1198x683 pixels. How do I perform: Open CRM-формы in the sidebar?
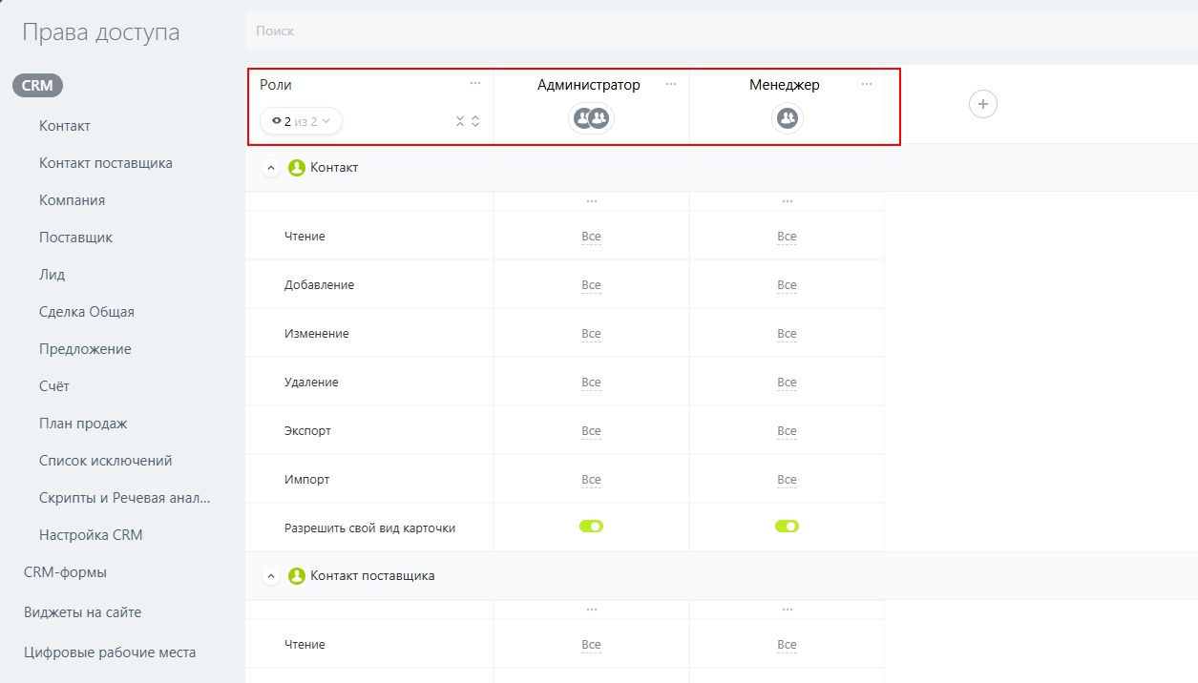tap(65, 572)
